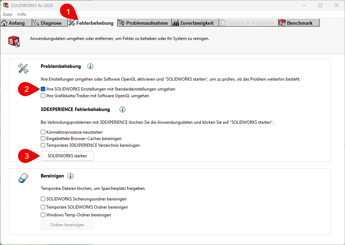Open the Hilfe menu
The height and width of the screenshot is (245, 345).
click(22, 14)
